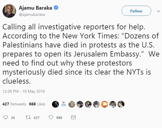Like the tweet with heart icon
Screen dimensions: 162x128
(x=51, y=117)
